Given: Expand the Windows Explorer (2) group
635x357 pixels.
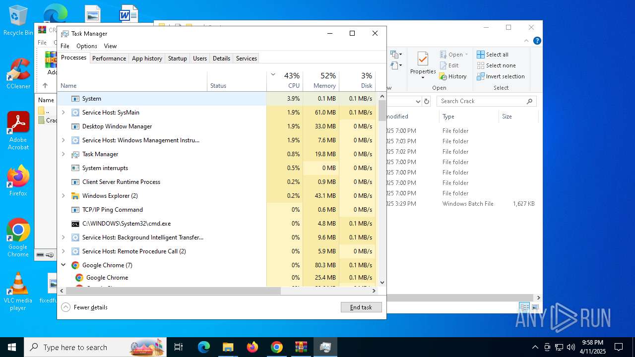Looking at the screenshot, I should [63, 196].
